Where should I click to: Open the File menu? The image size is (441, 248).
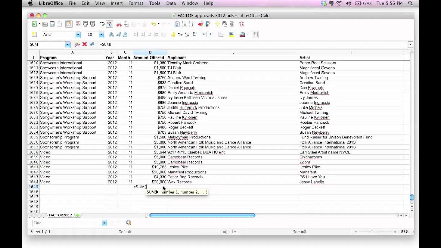(x=72, y=3)
